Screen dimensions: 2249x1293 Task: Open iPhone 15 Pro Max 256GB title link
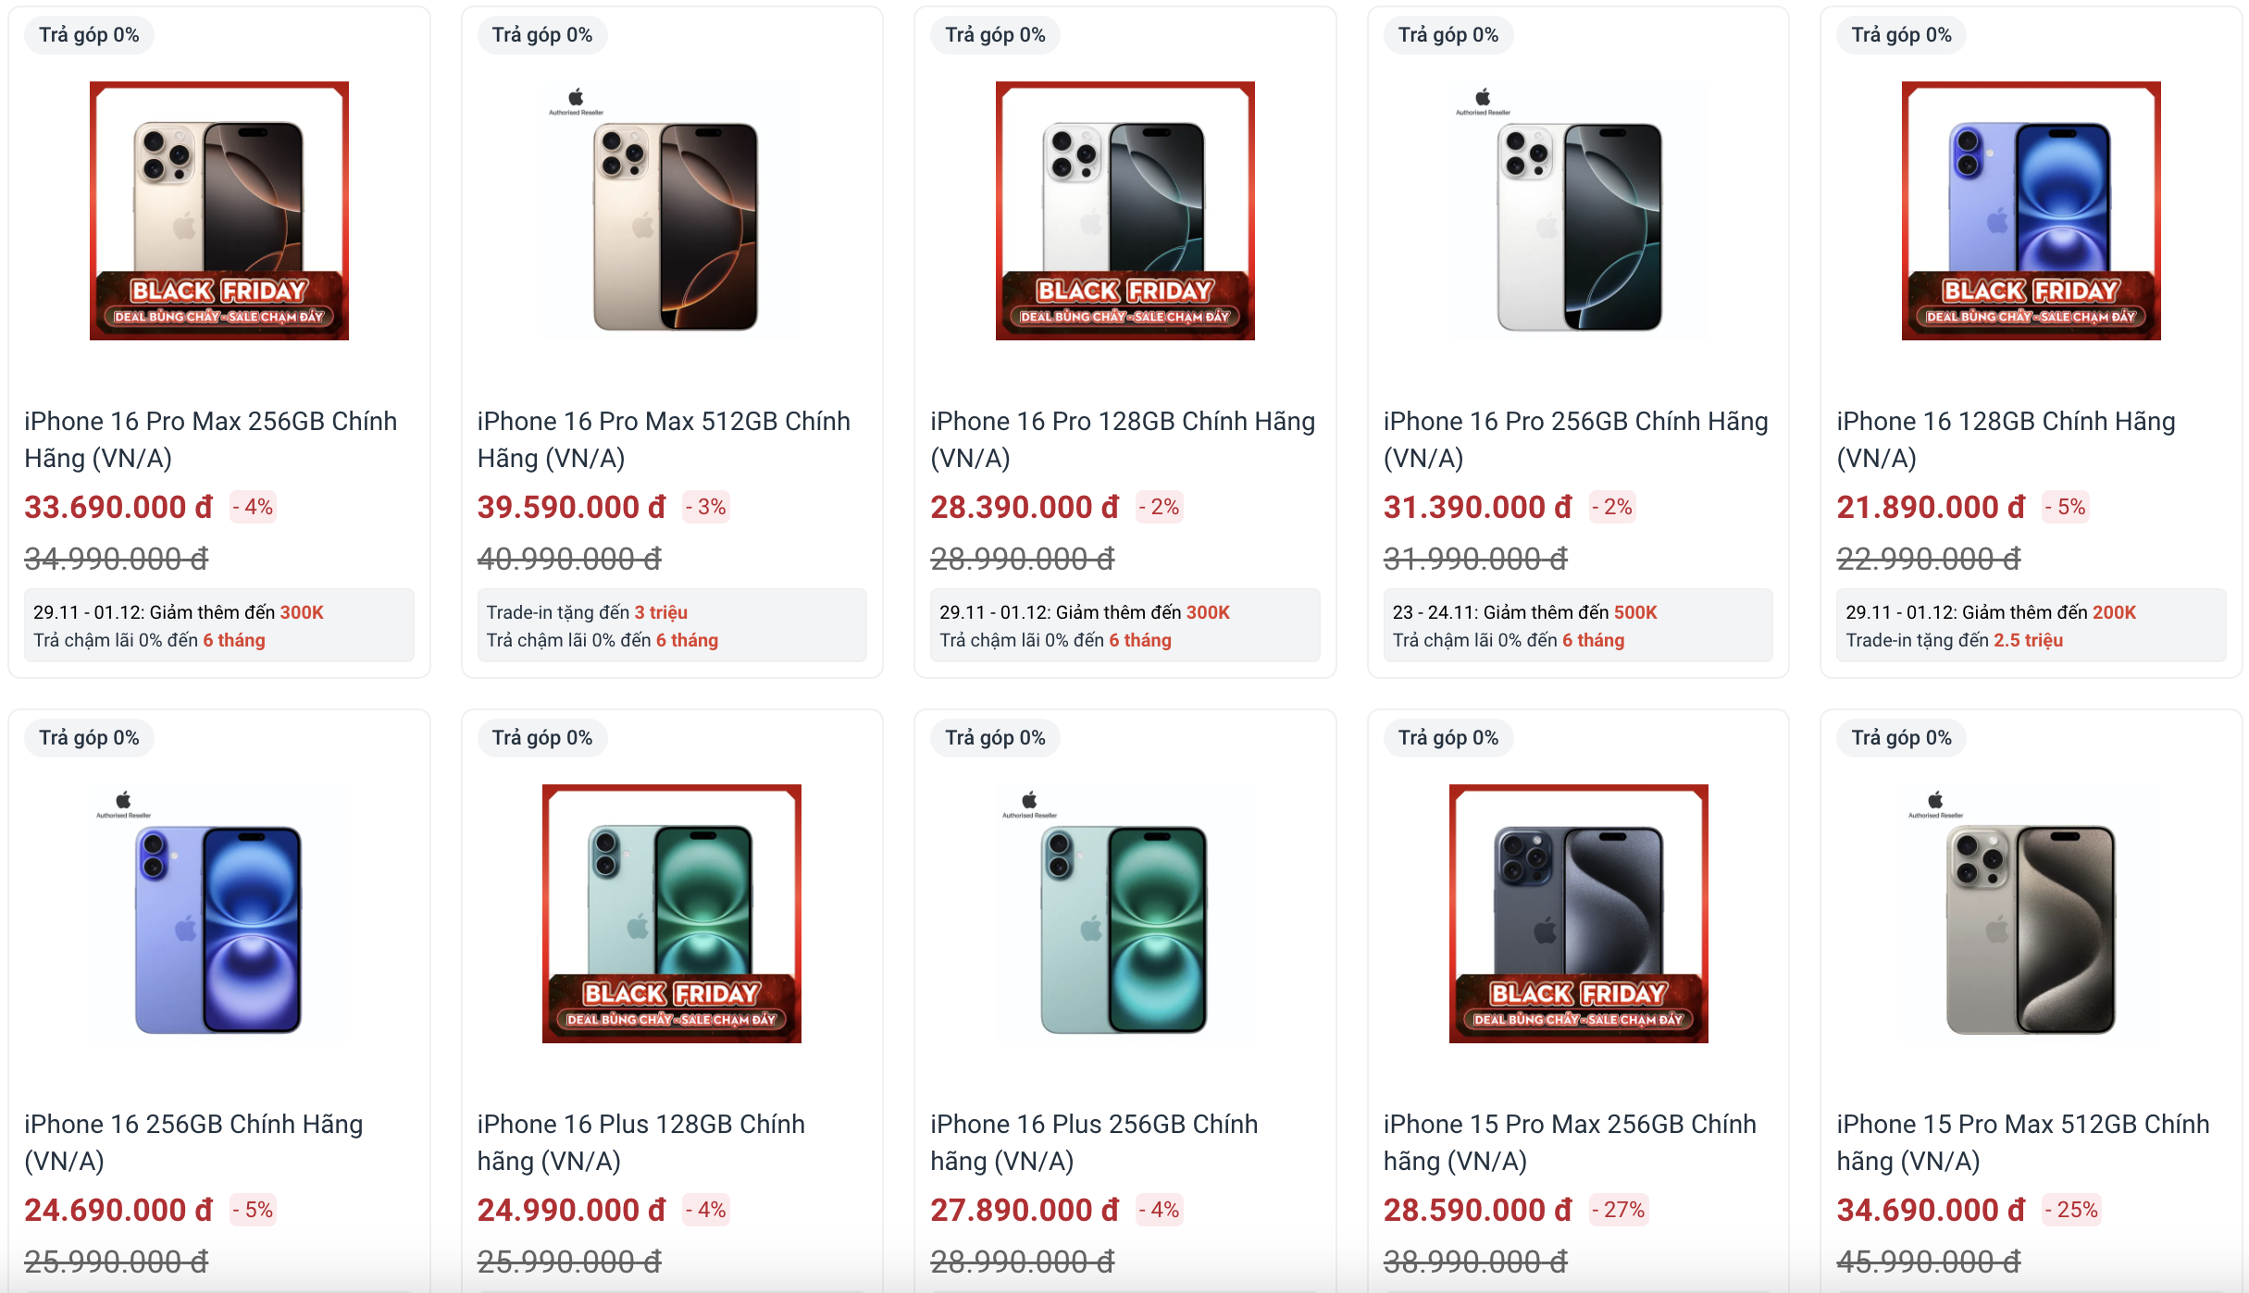(x=1570, y=1142)
